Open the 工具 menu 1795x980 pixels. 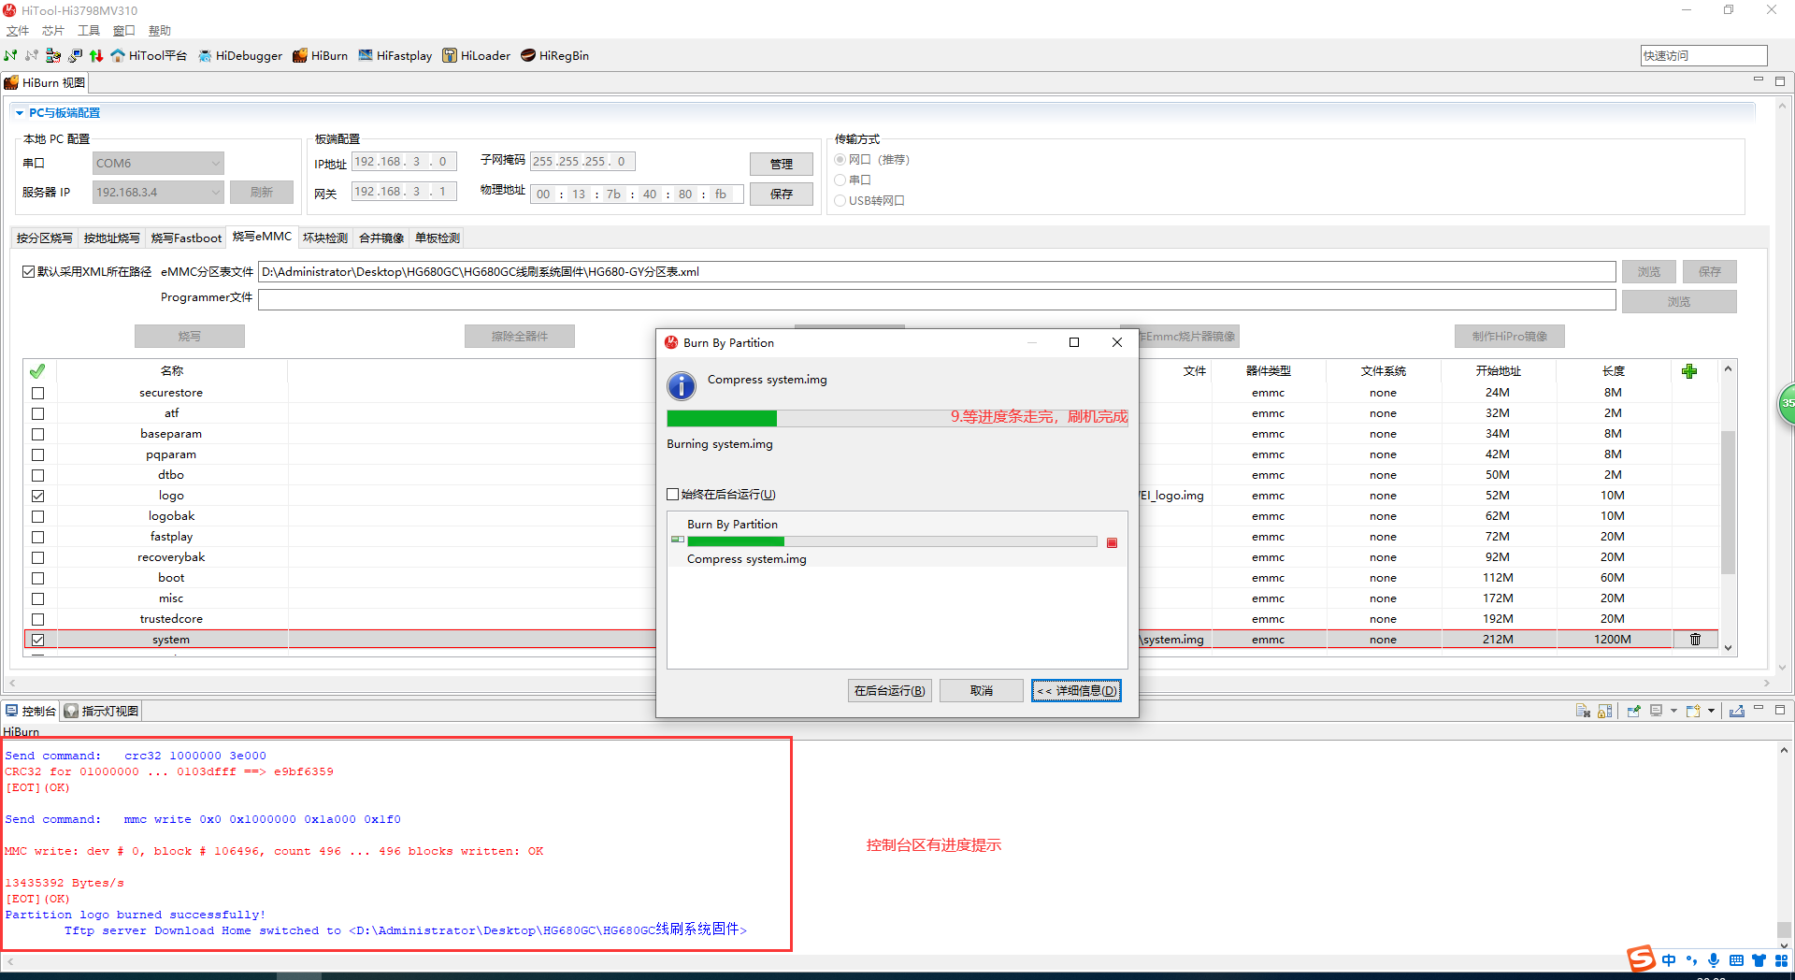(89, 31)
